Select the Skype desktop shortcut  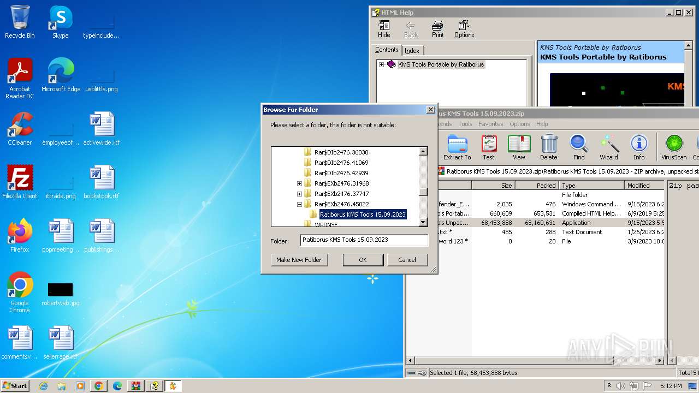pos(60,22)
